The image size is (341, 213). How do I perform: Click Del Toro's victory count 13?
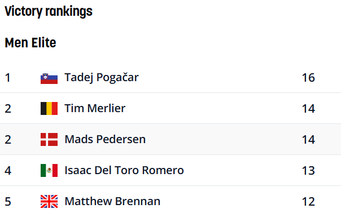[308, 171]
